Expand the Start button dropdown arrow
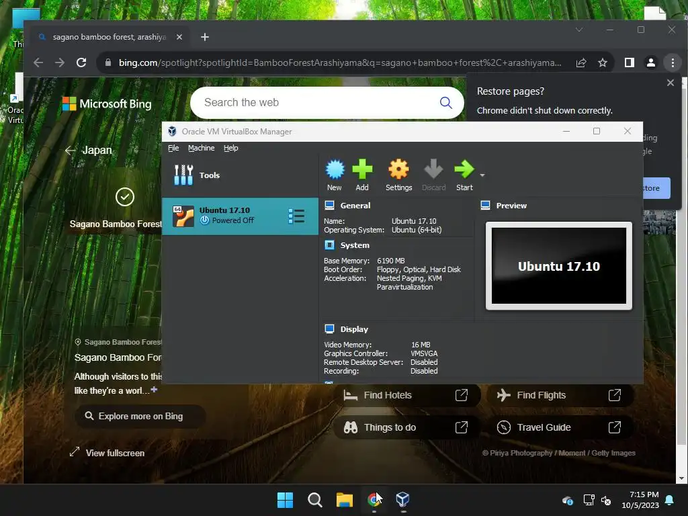The image size is (688, 516). point(482,175)
